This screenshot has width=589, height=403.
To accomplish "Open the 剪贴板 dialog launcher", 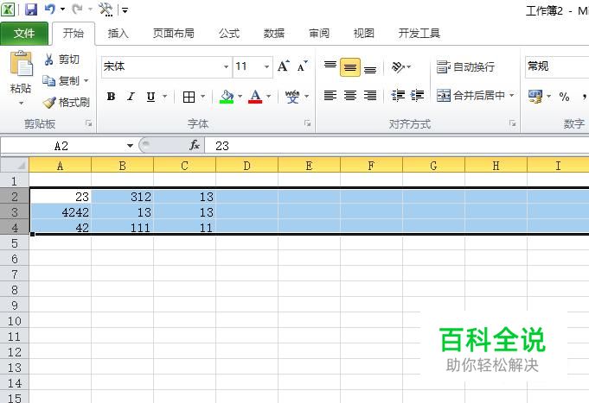I will coord(88,123).
